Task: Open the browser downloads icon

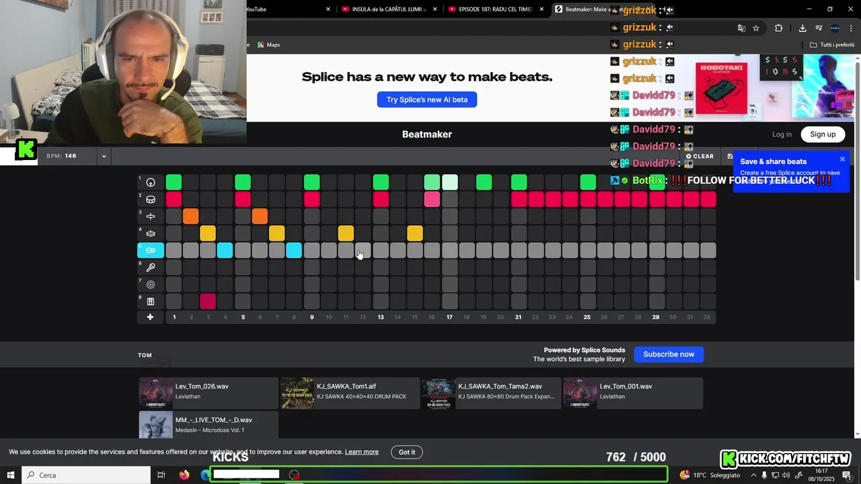Action: 802,28
